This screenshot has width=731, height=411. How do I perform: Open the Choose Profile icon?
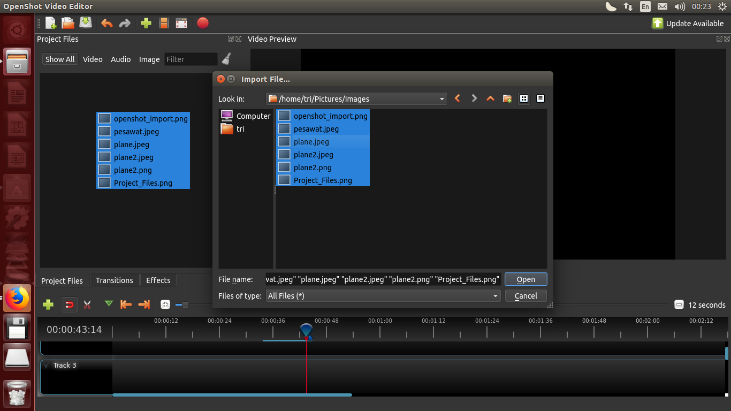point(164,23)
